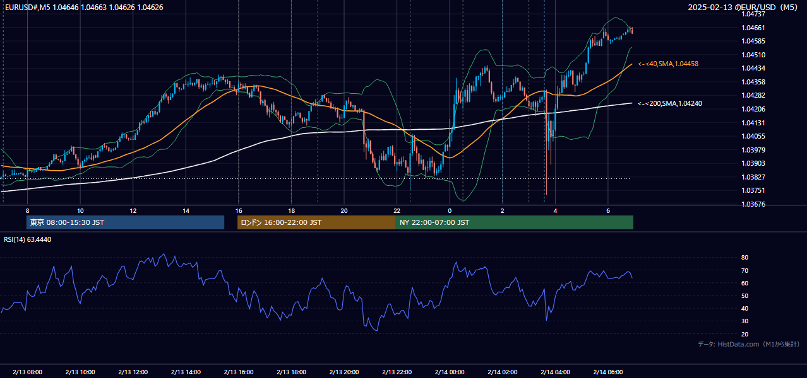This screenshot has width=807, height=378.
Task: Click price axis label 1.04434
Action: (x=753, y=68)
